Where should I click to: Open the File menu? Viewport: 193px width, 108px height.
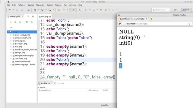click(9, 5)
